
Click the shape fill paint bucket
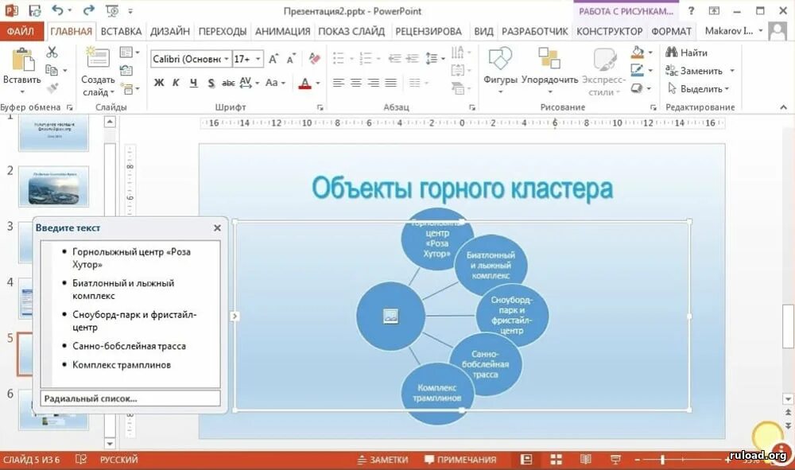(638, 52)
